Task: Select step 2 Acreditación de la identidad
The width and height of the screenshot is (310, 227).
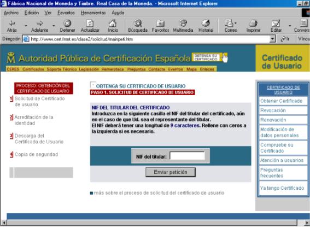Action: (x=34, y=120)
